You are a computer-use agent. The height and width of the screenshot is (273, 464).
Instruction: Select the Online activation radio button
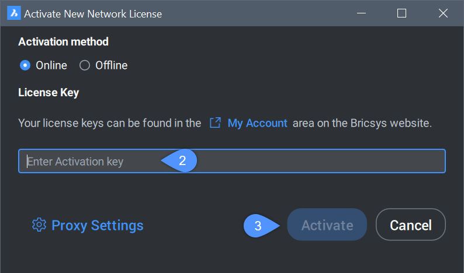[25, 65]
